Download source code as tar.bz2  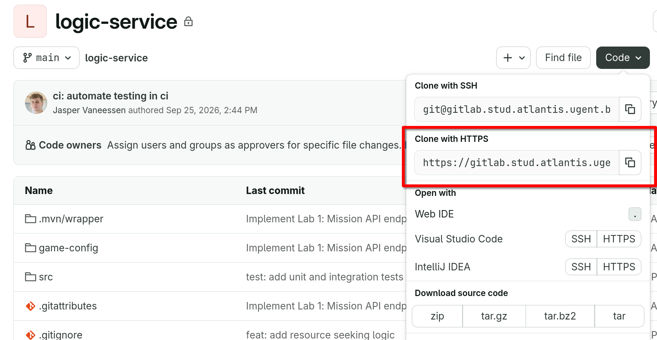click(560, 316)
